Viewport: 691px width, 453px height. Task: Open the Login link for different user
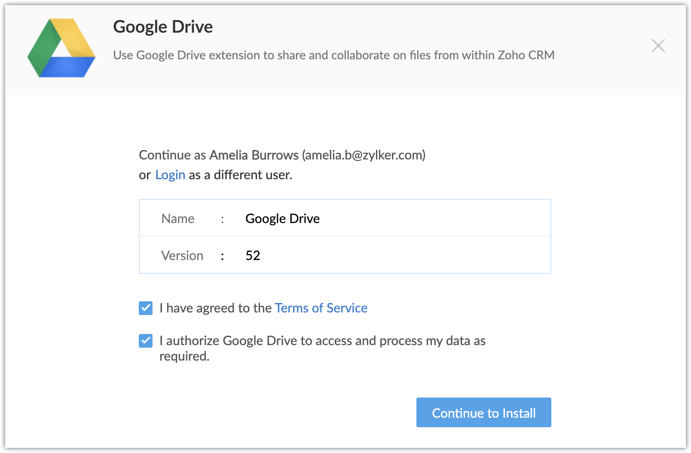(x=170, y=175)
